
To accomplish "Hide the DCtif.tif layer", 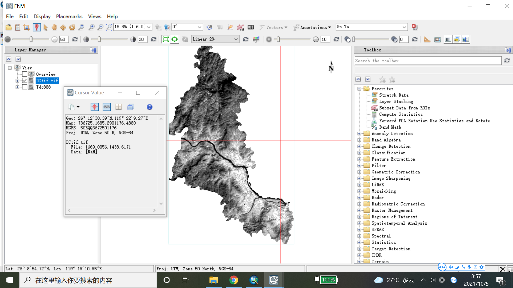I will (x=24, y=80).
